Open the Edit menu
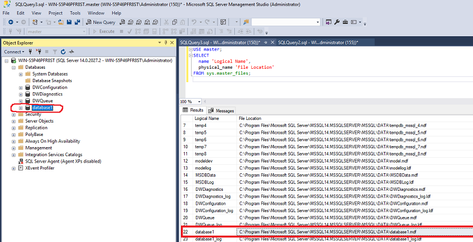473x242 pixels. 20,13
